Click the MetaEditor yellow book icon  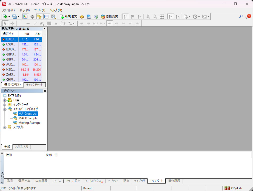(x=82, y=17)
